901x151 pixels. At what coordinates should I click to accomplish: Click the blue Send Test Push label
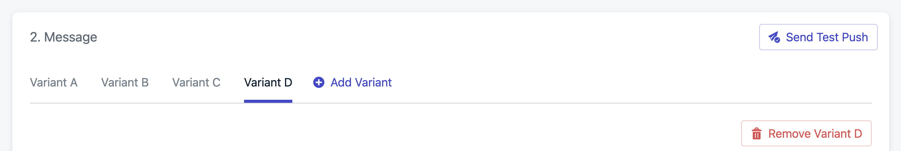click(x=827, y=37)
